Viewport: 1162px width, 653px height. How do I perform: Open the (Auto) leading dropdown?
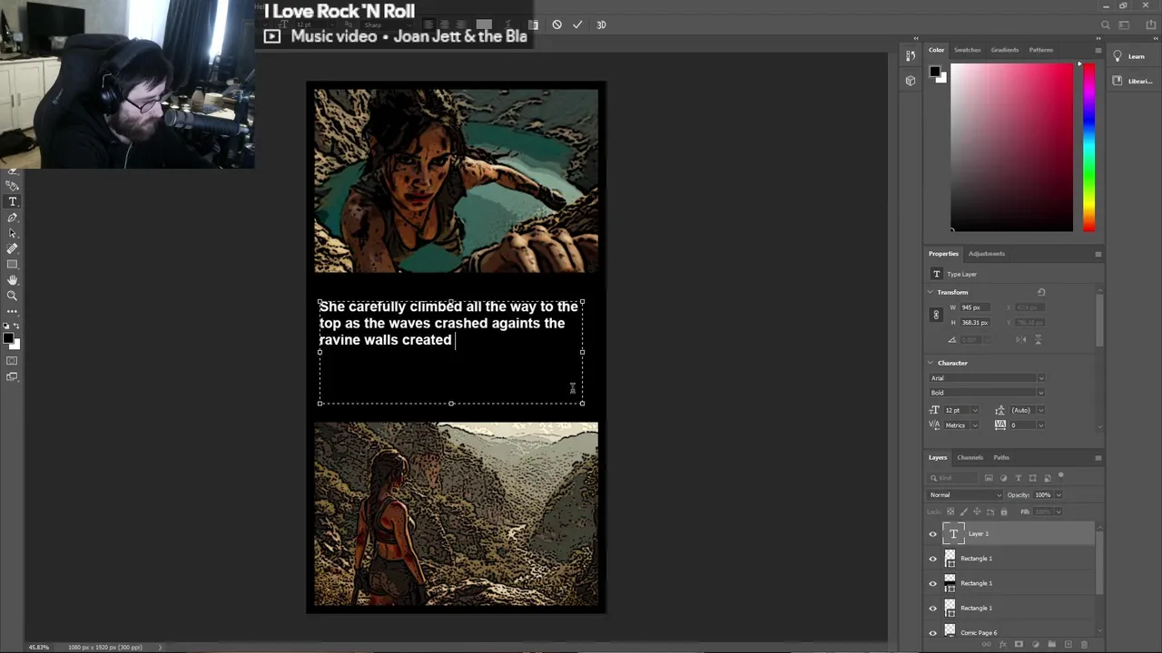tap(1041, 410)
